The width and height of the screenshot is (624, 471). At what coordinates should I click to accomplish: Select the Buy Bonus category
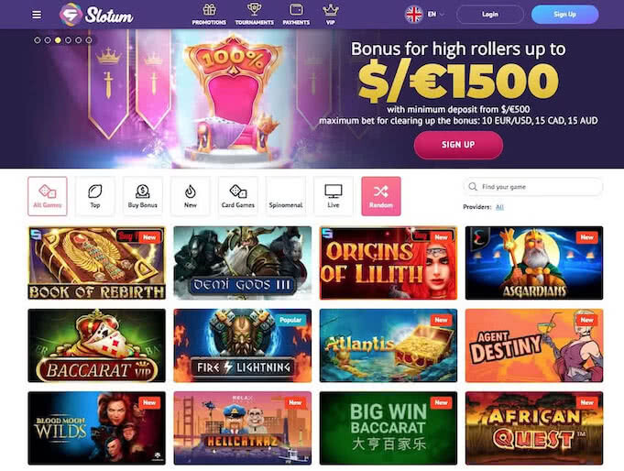pos(142,196)
